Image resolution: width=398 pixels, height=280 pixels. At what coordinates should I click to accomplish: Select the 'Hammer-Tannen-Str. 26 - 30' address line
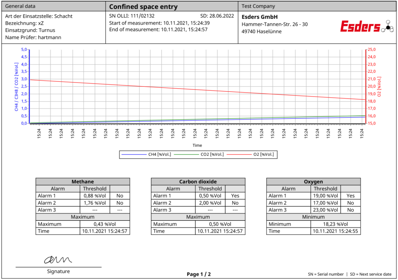tap(275, 24)
